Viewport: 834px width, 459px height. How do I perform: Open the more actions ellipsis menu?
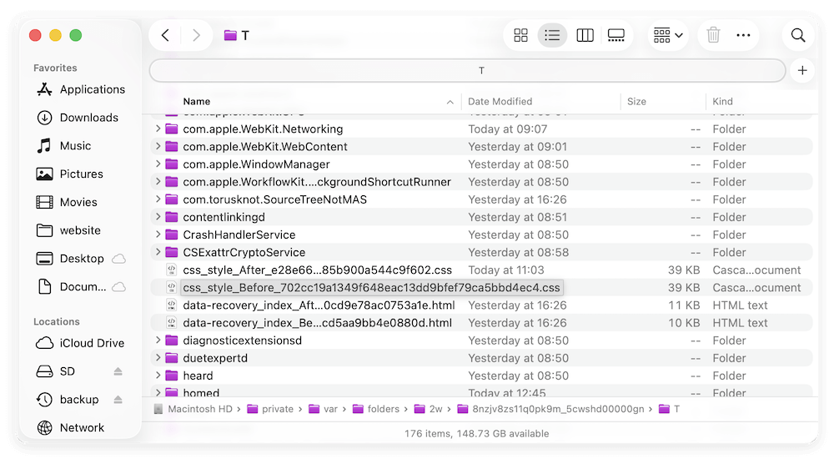click(743, 36)
